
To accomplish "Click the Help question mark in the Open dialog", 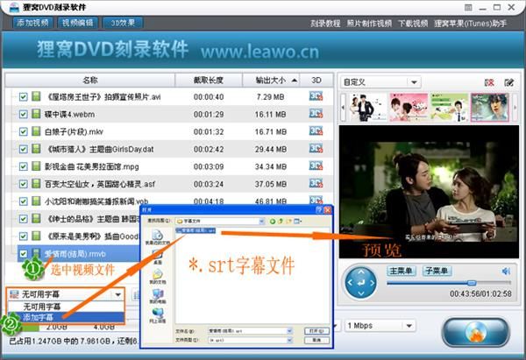I will [x=319, y=210].
